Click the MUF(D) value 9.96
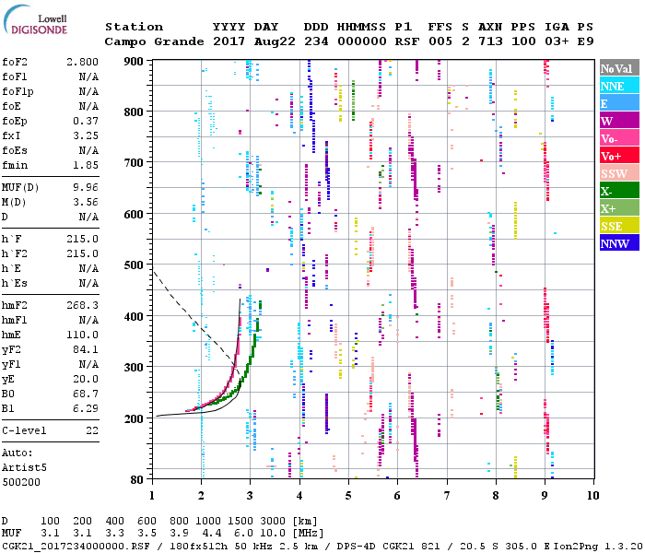The image size is (645, 553). tap(84, 187)
